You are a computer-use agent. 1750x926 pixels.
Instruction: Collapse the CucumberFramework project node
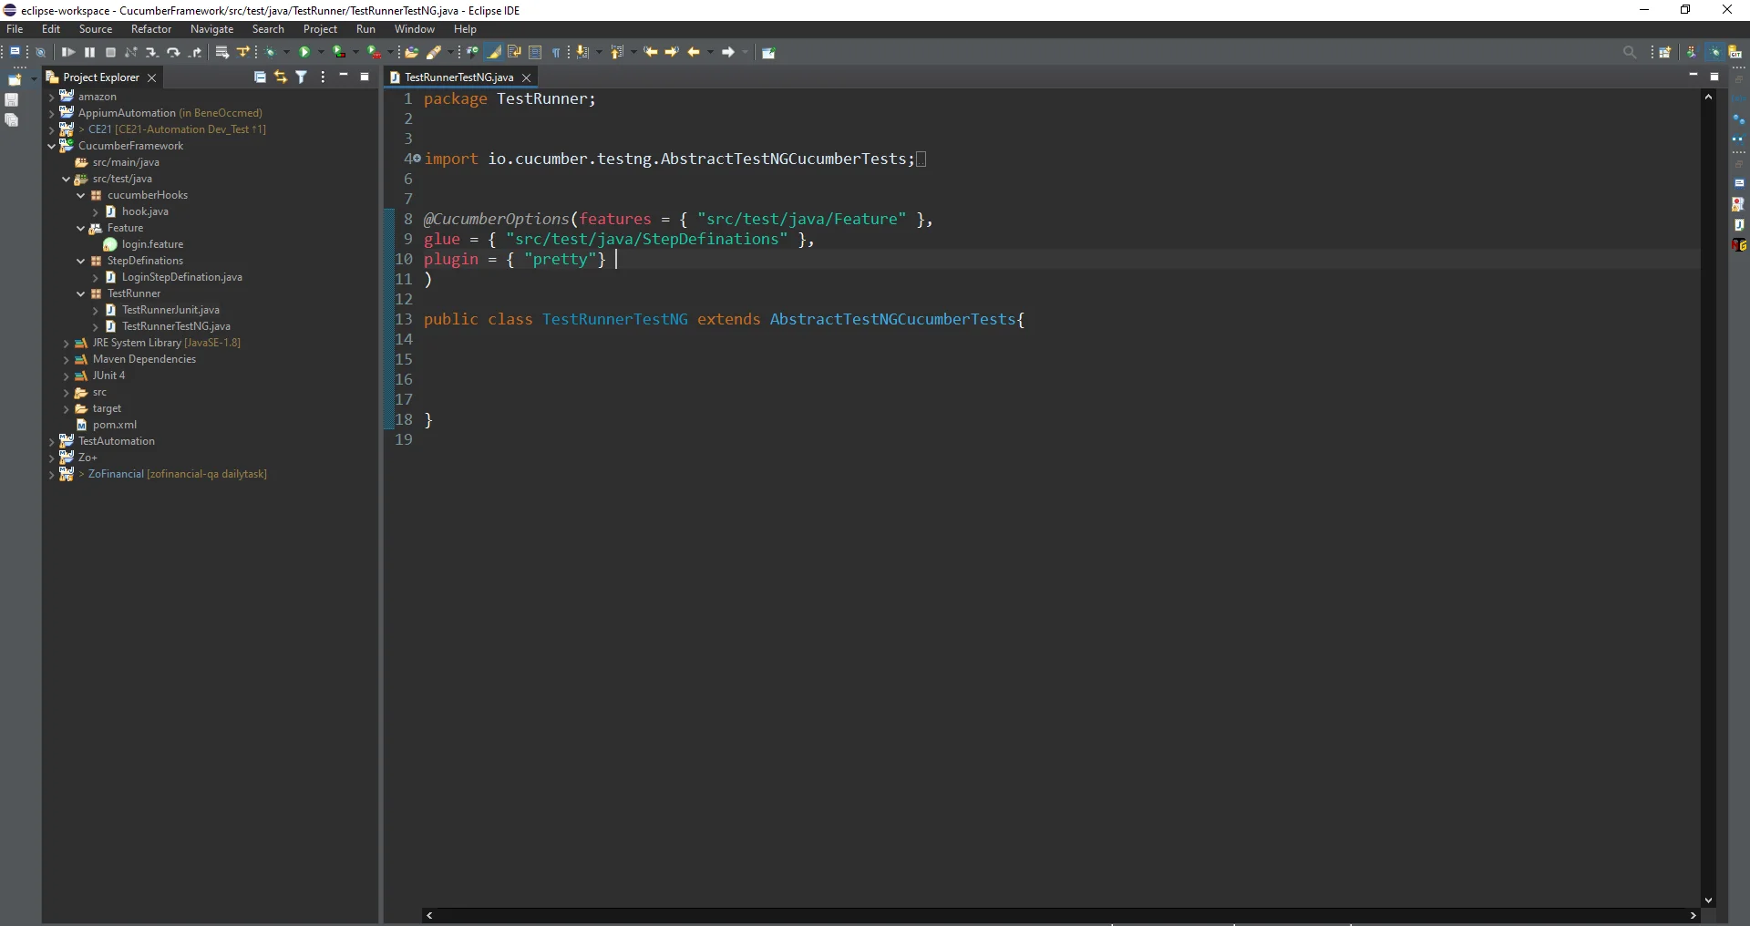(52, 146)
